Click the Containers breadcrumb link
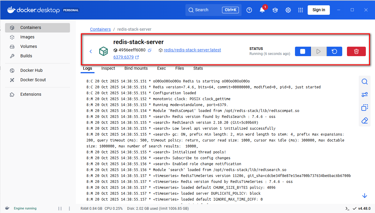The image size is (375, 213). pyautogui.click(x=100, y=29)
